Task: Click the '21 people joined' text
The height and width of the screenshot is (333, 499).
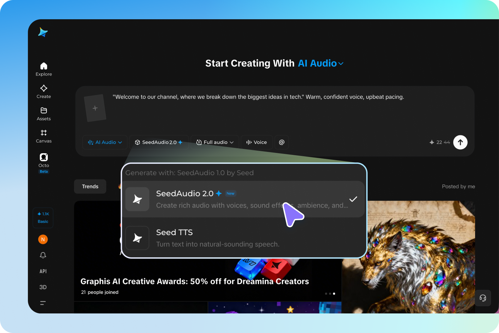Action: pyautogui.click(x=100, y=292)
